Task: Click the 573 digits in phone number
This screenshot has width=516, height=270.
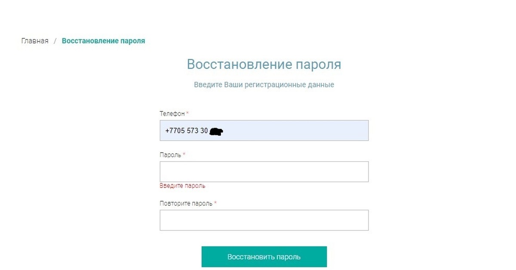Action: [x=193, y=131]
